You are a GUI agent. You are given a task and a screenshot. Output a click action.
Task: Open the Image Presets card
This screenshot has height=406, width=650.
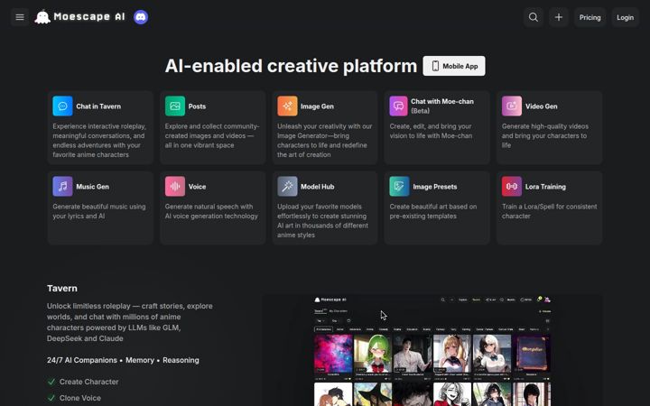(437, 208)
